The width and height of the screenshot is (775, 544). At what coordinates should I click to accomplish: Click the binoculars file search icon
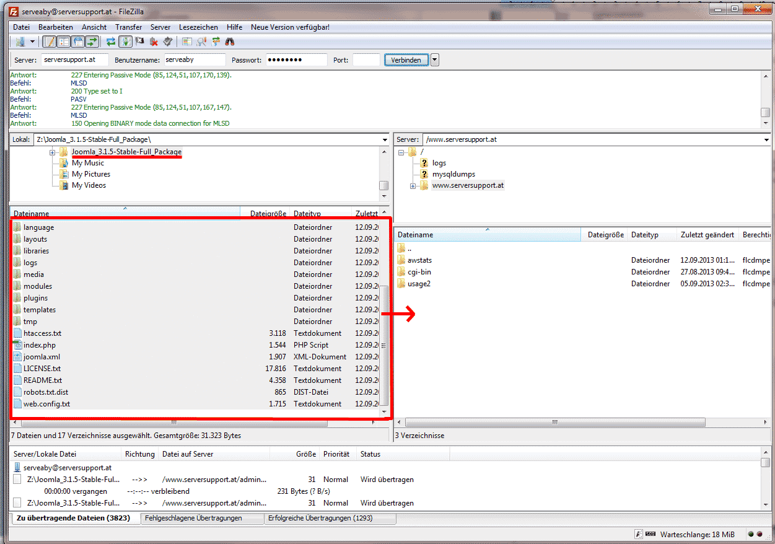[x=230, y=42]
